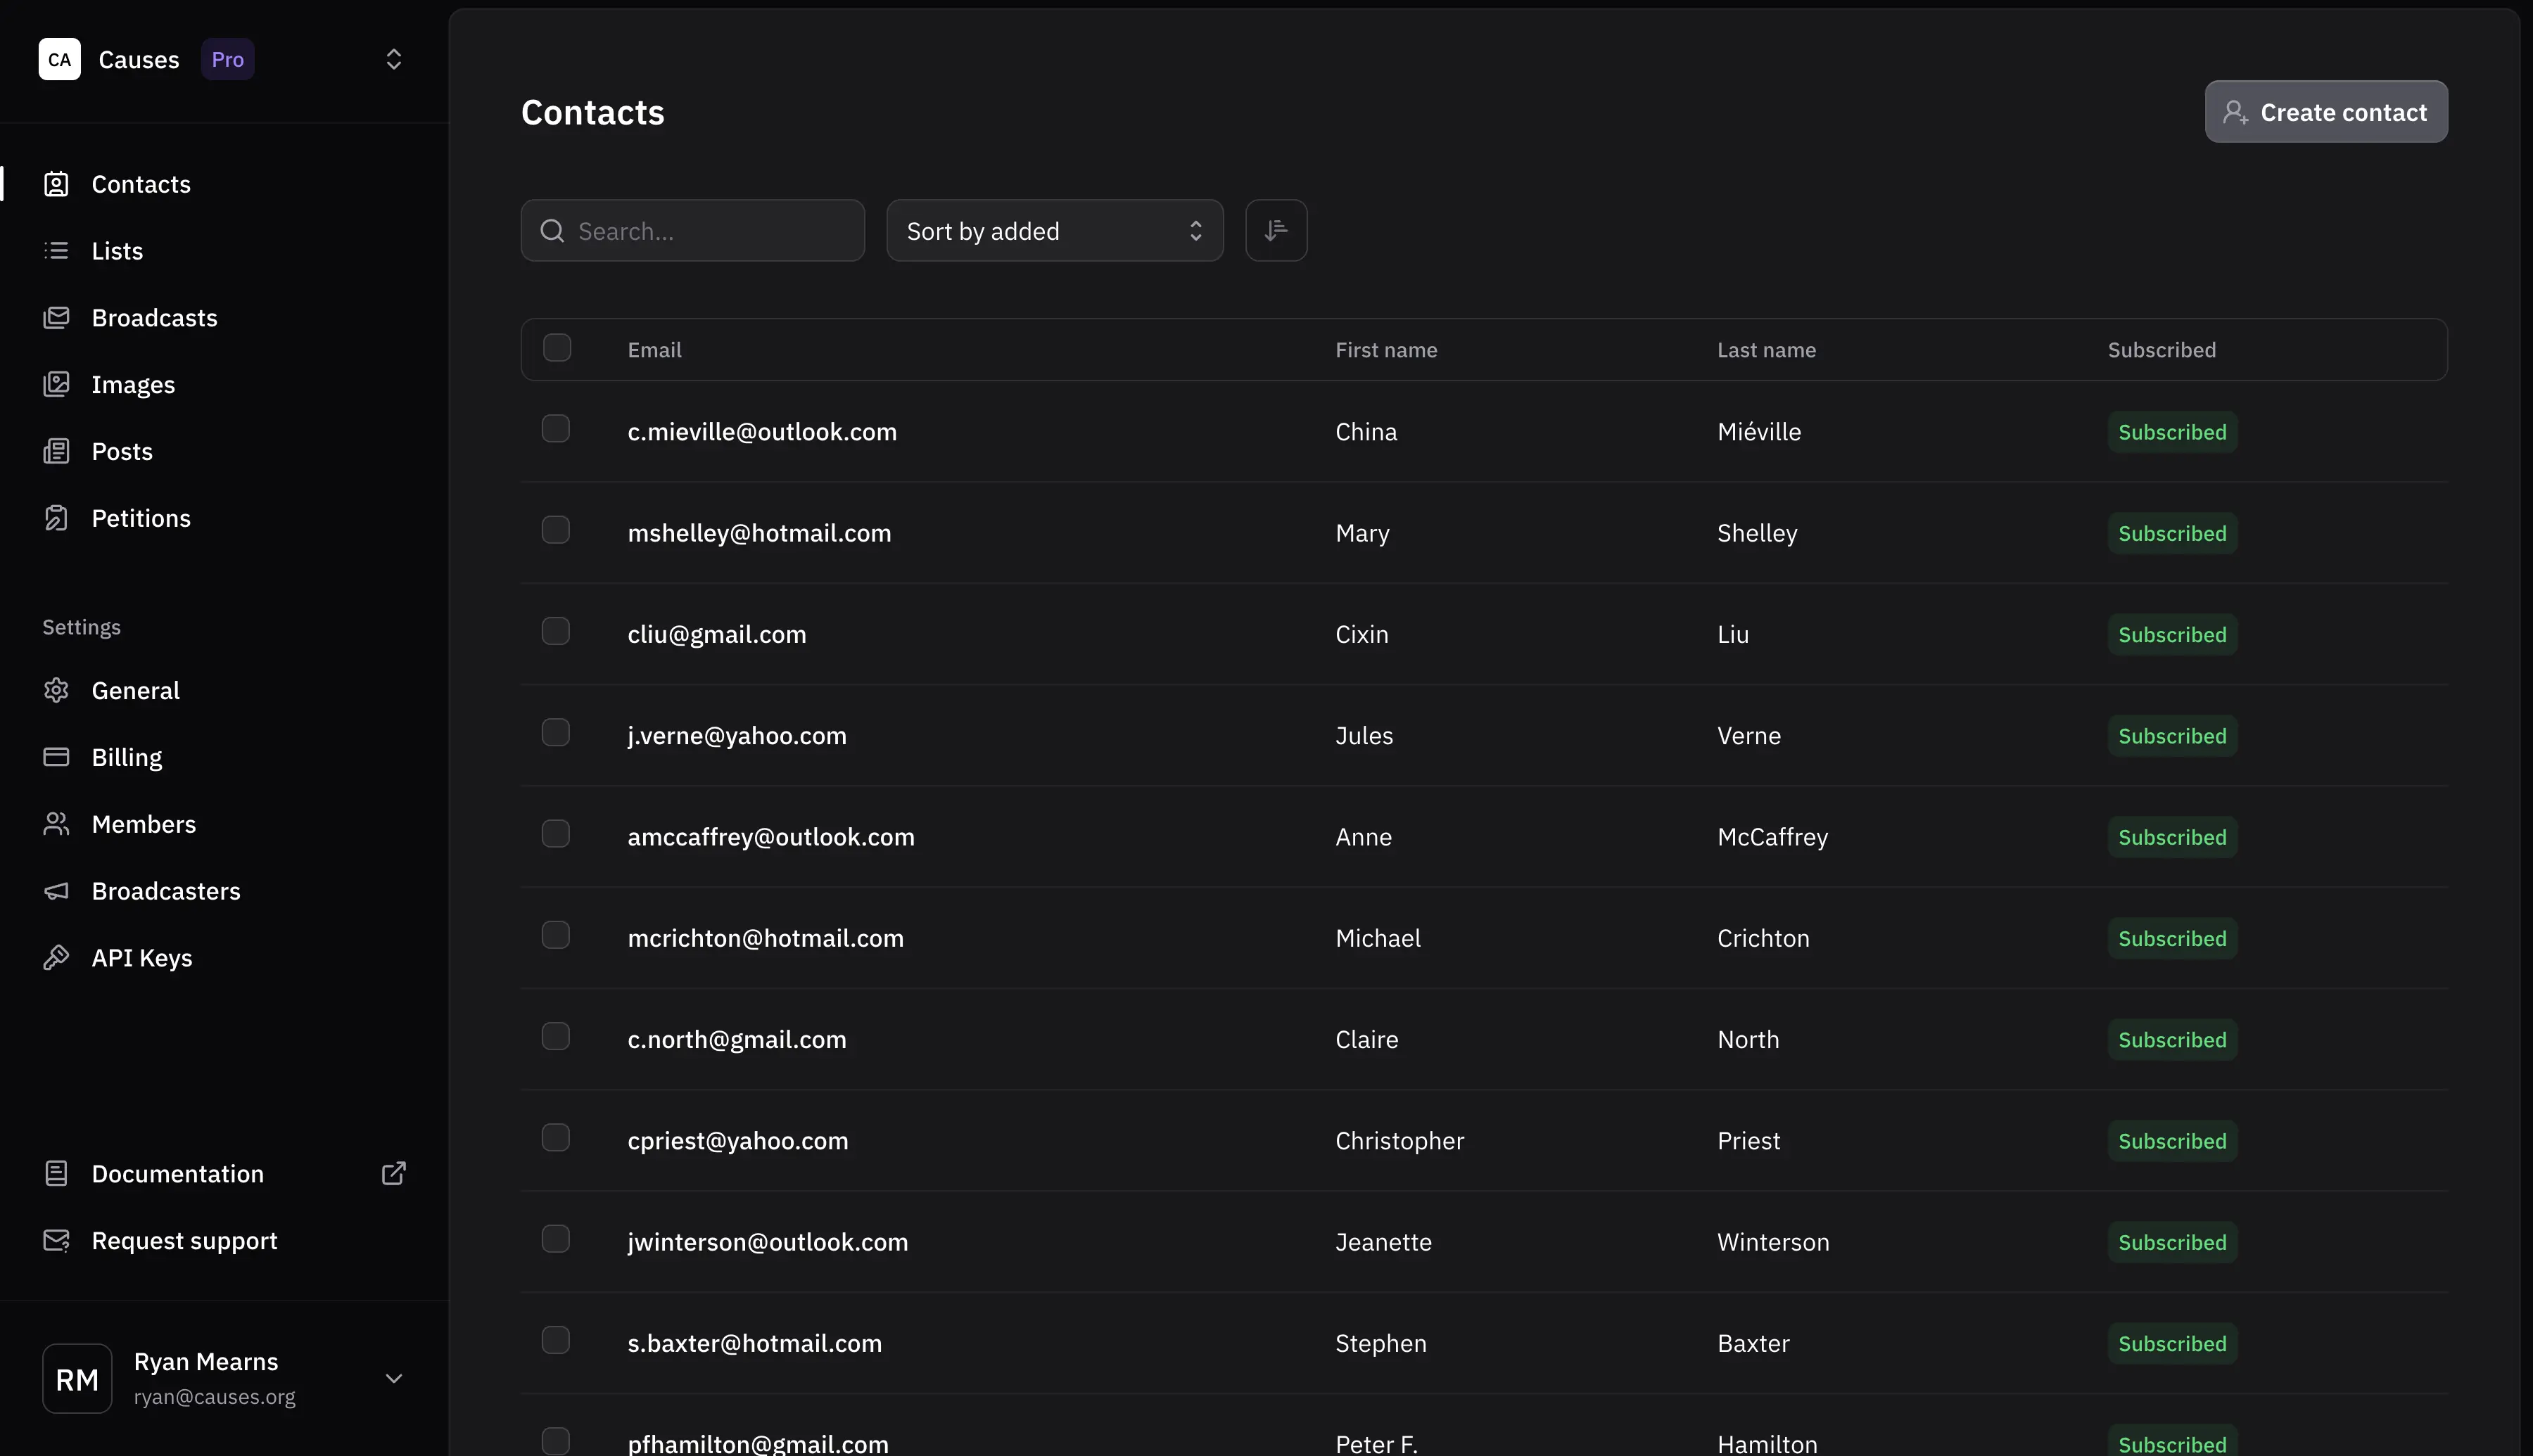Select the checkbox for c.mieville@outlook.com
Image resolution: width=2533 pixels, height=1456 pixels.
point(557,428)
